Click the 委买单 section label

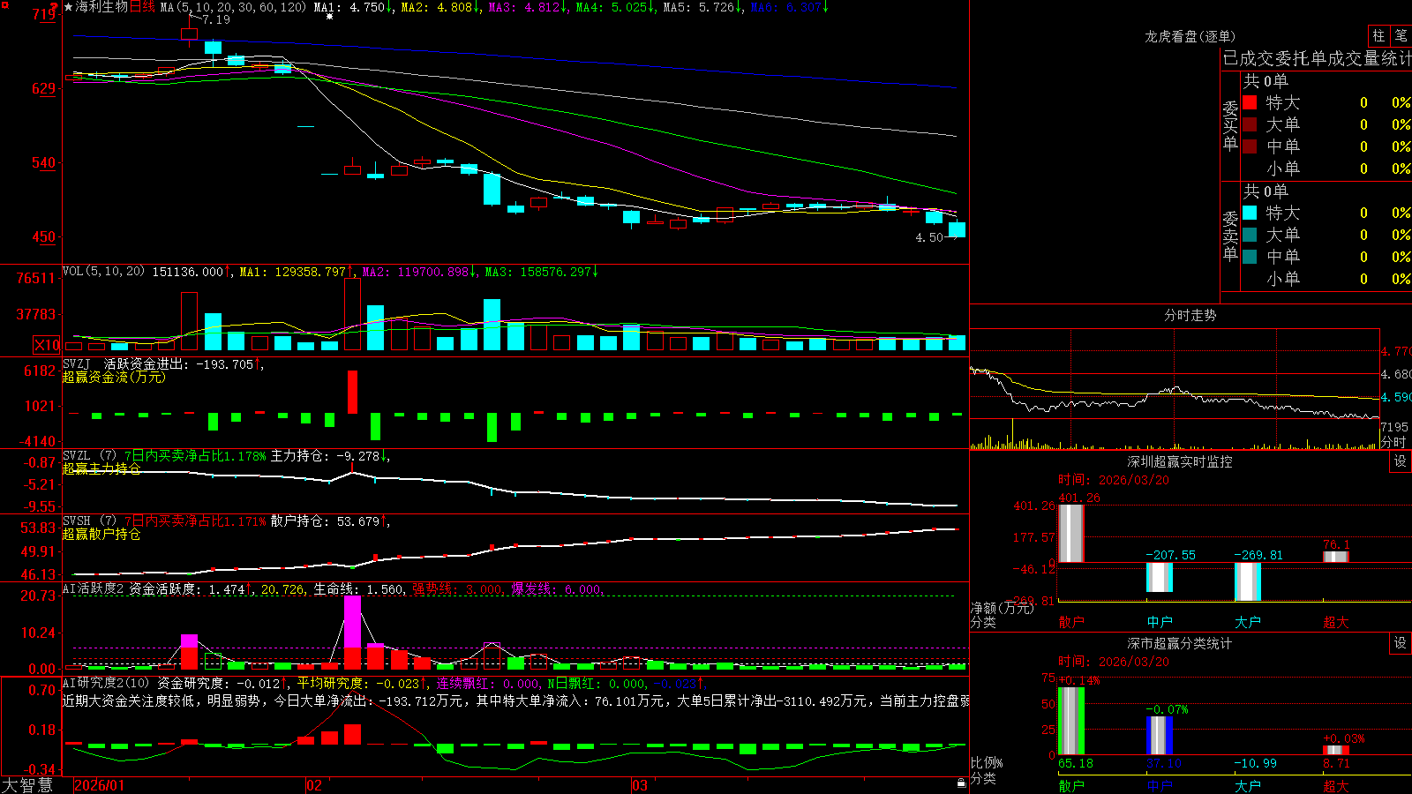click(1230, 125)
